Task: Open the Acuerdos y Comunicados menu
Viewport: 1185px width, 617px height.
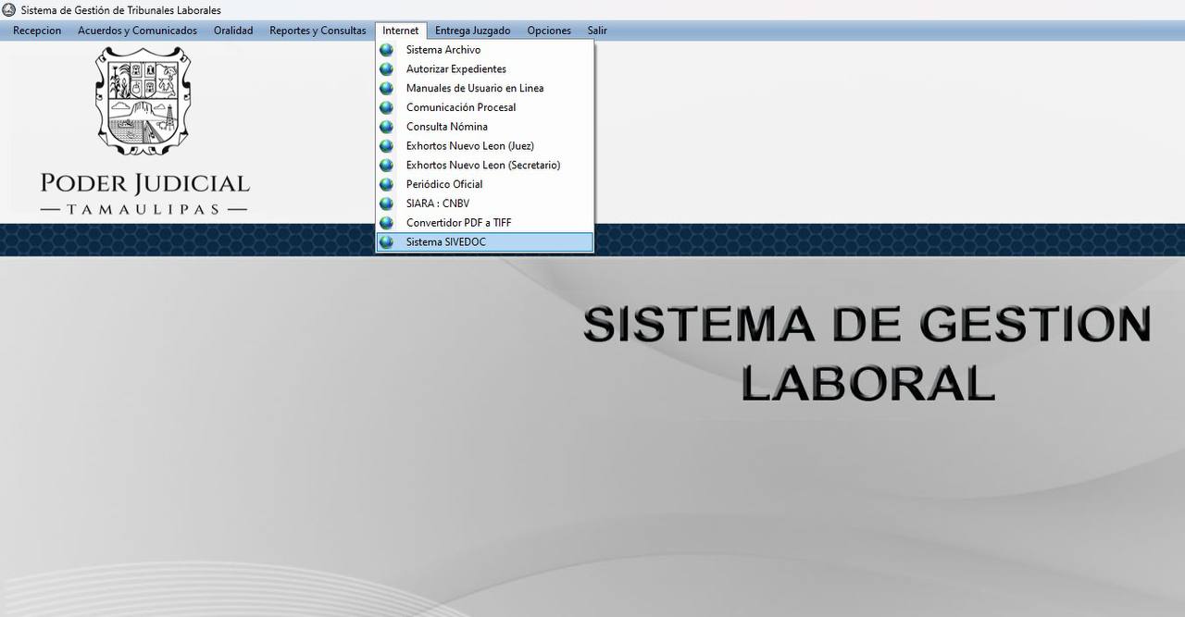Action: pyautogui.click(x=136, y=30)
